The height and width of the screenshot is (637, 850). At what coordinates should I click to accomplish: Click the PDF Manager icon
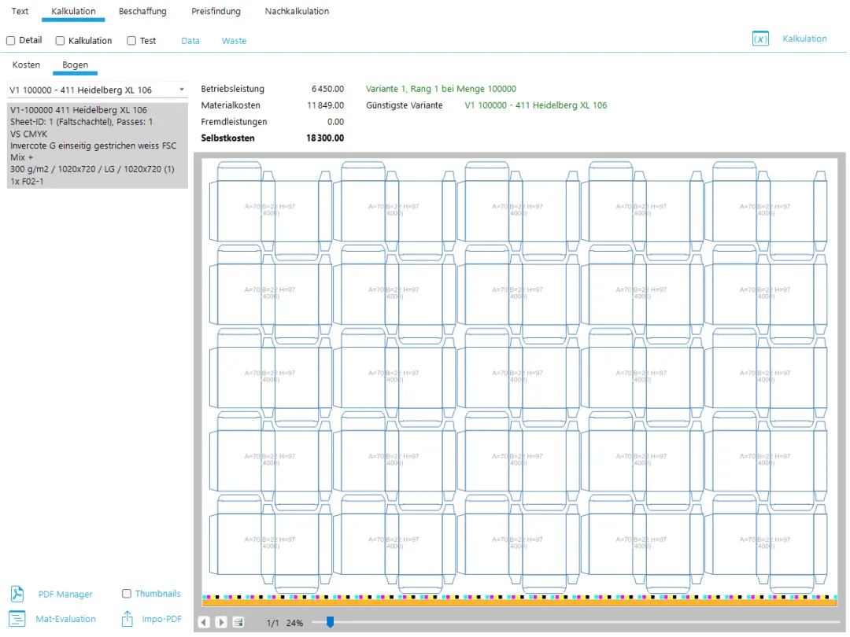[17, 595]
